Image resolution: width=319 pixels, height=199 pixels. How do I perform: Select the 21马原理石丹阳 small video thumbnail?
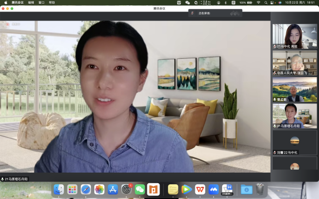295,116
